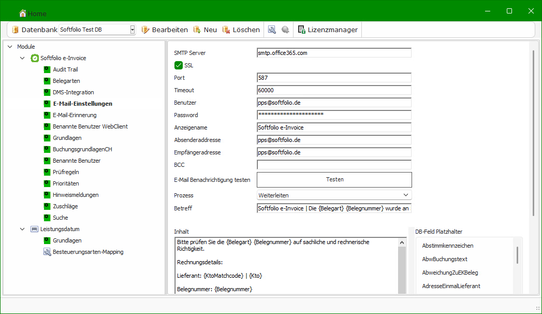Click the E-Mail-Erinnerung item icon
542x314 pixels.
pyautogui.click(x=47, y=115)
